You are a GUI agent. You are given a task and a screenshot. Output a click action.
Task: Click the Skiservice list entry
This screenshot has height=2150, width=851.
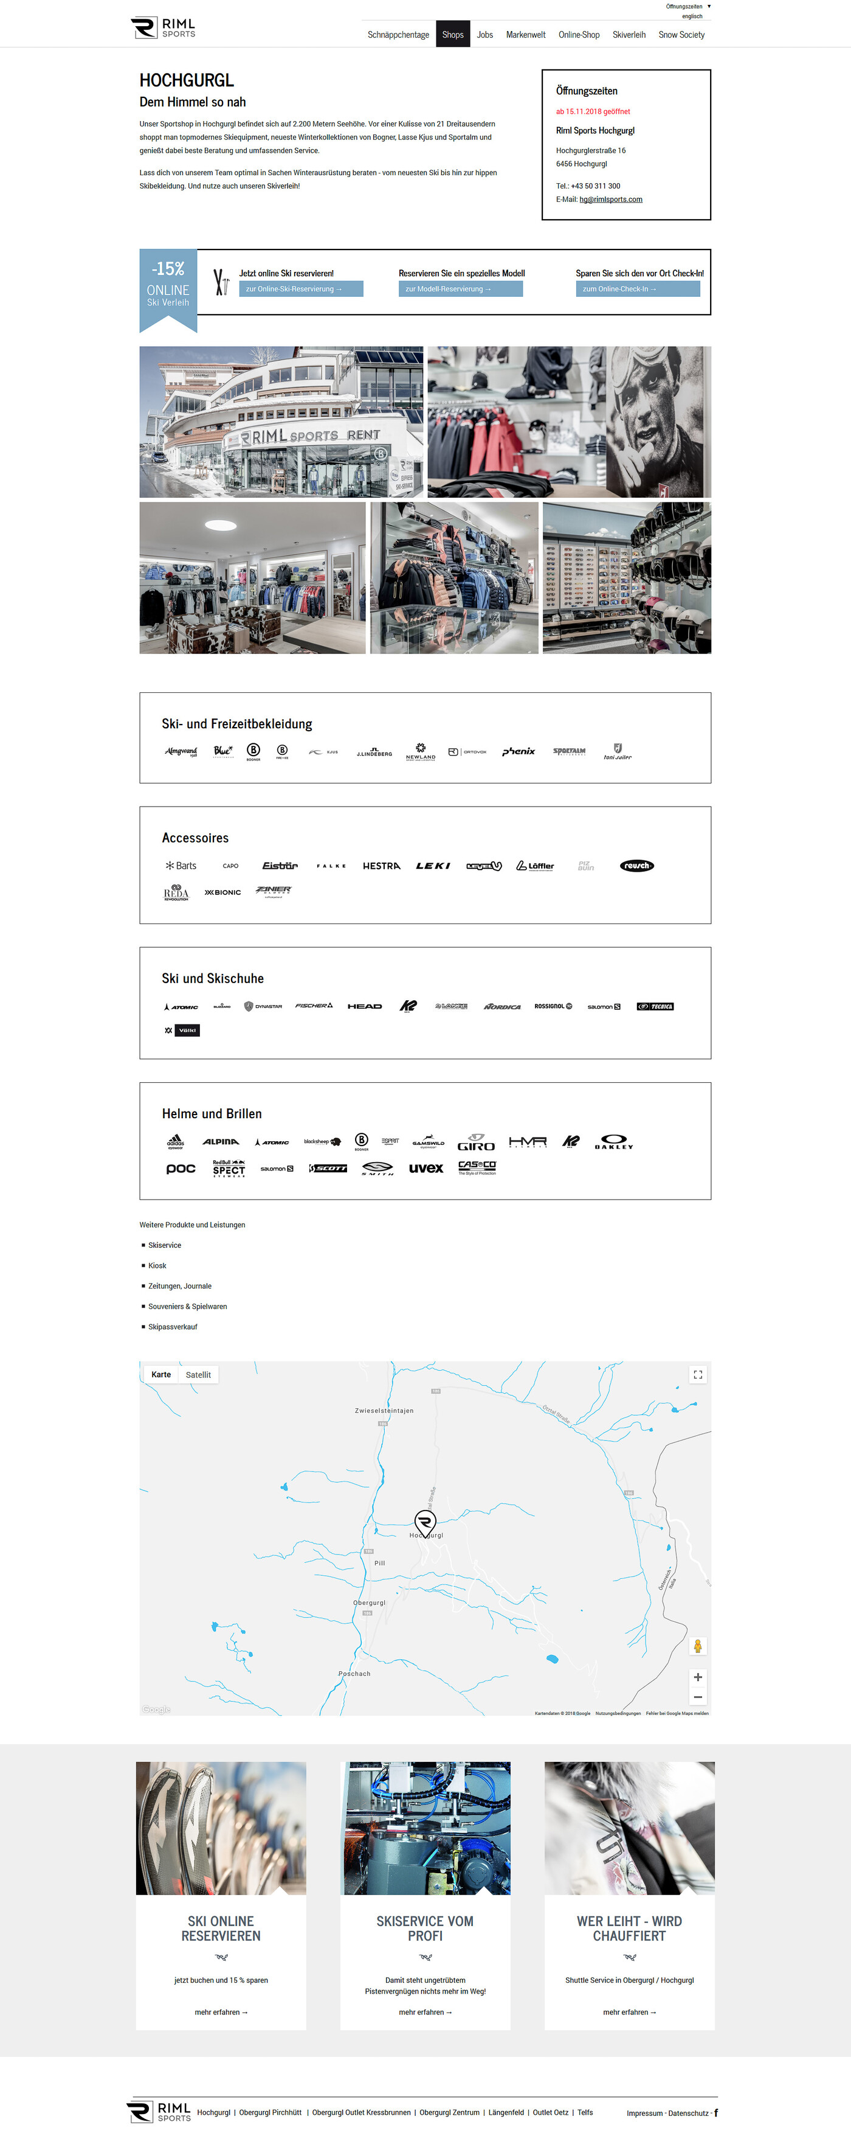(x=164, y=1245)
